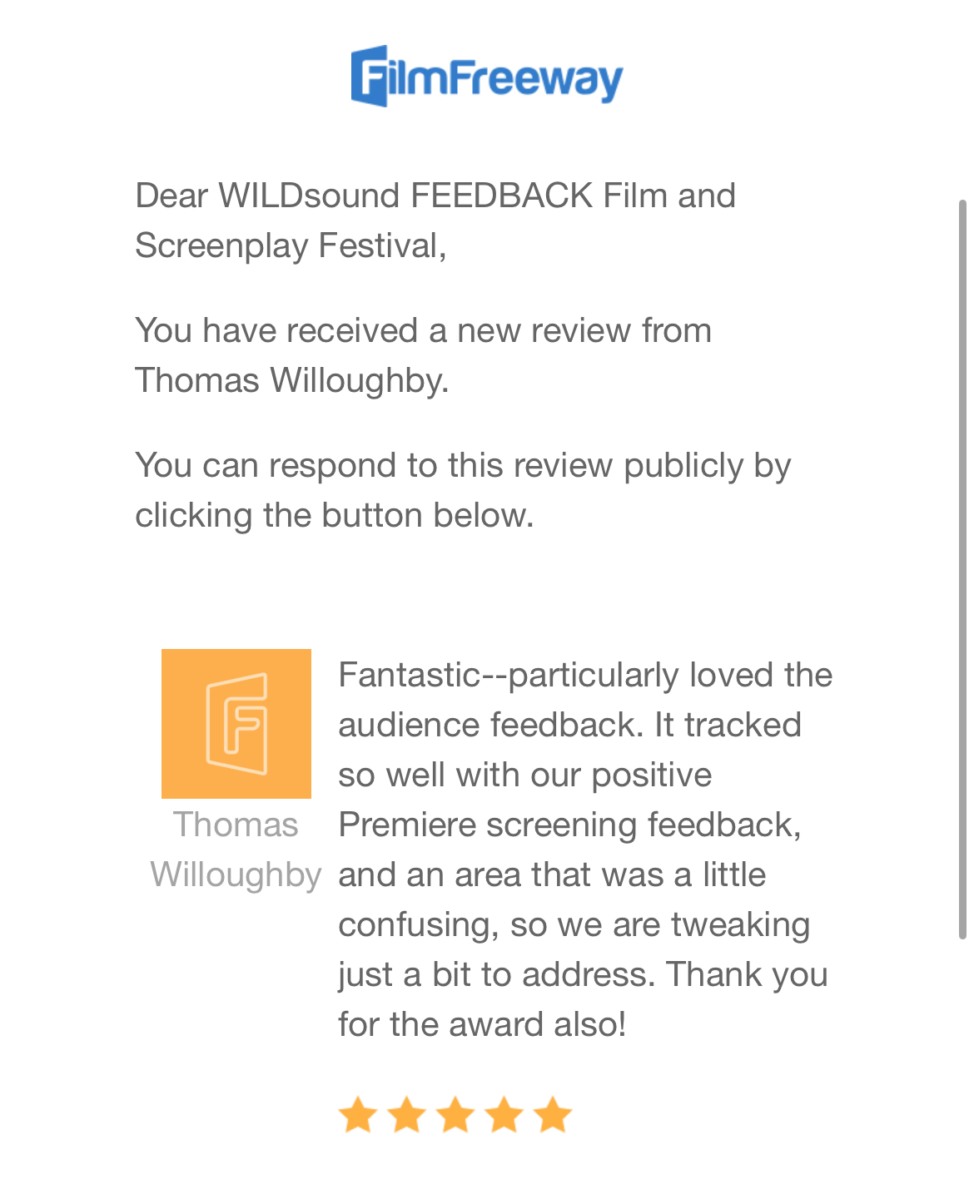Click the 'You have received a new review' line
The height and width of the screenshot is (1189, 974).
(x=423, y=330)
